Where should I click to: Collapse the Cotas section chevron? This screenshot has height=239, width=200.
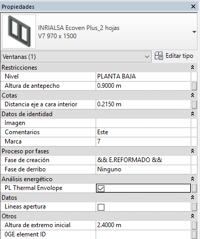(x=192, y=95)
